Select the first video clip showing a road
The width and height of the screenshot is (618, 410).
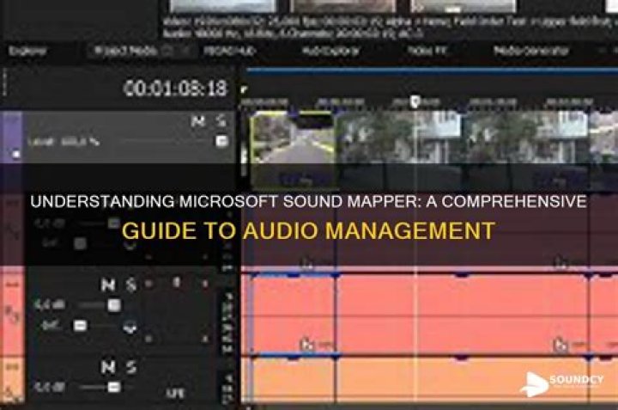[x=292, y=146]
